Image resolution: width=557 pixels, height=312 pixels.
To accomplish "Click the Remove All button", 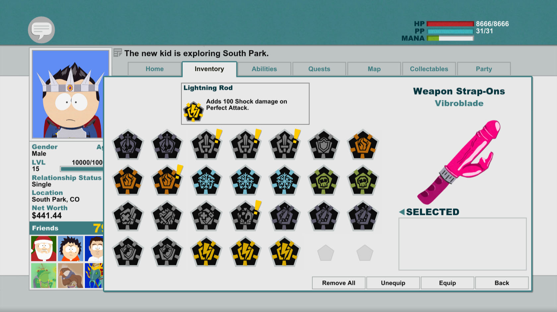I will (339, 283).
